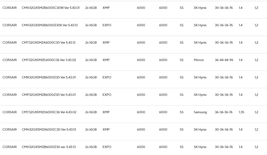Click the 1.35 voltage value
Screen dimensions: 267x155
tap(241, 112)
